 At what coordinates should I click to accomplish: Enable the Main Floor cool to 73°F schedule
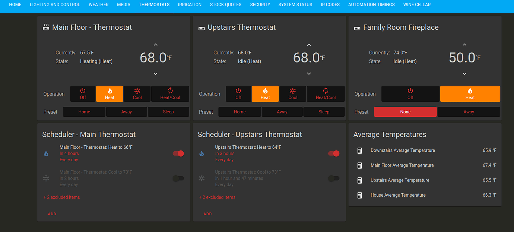click(x=178, y=178)
